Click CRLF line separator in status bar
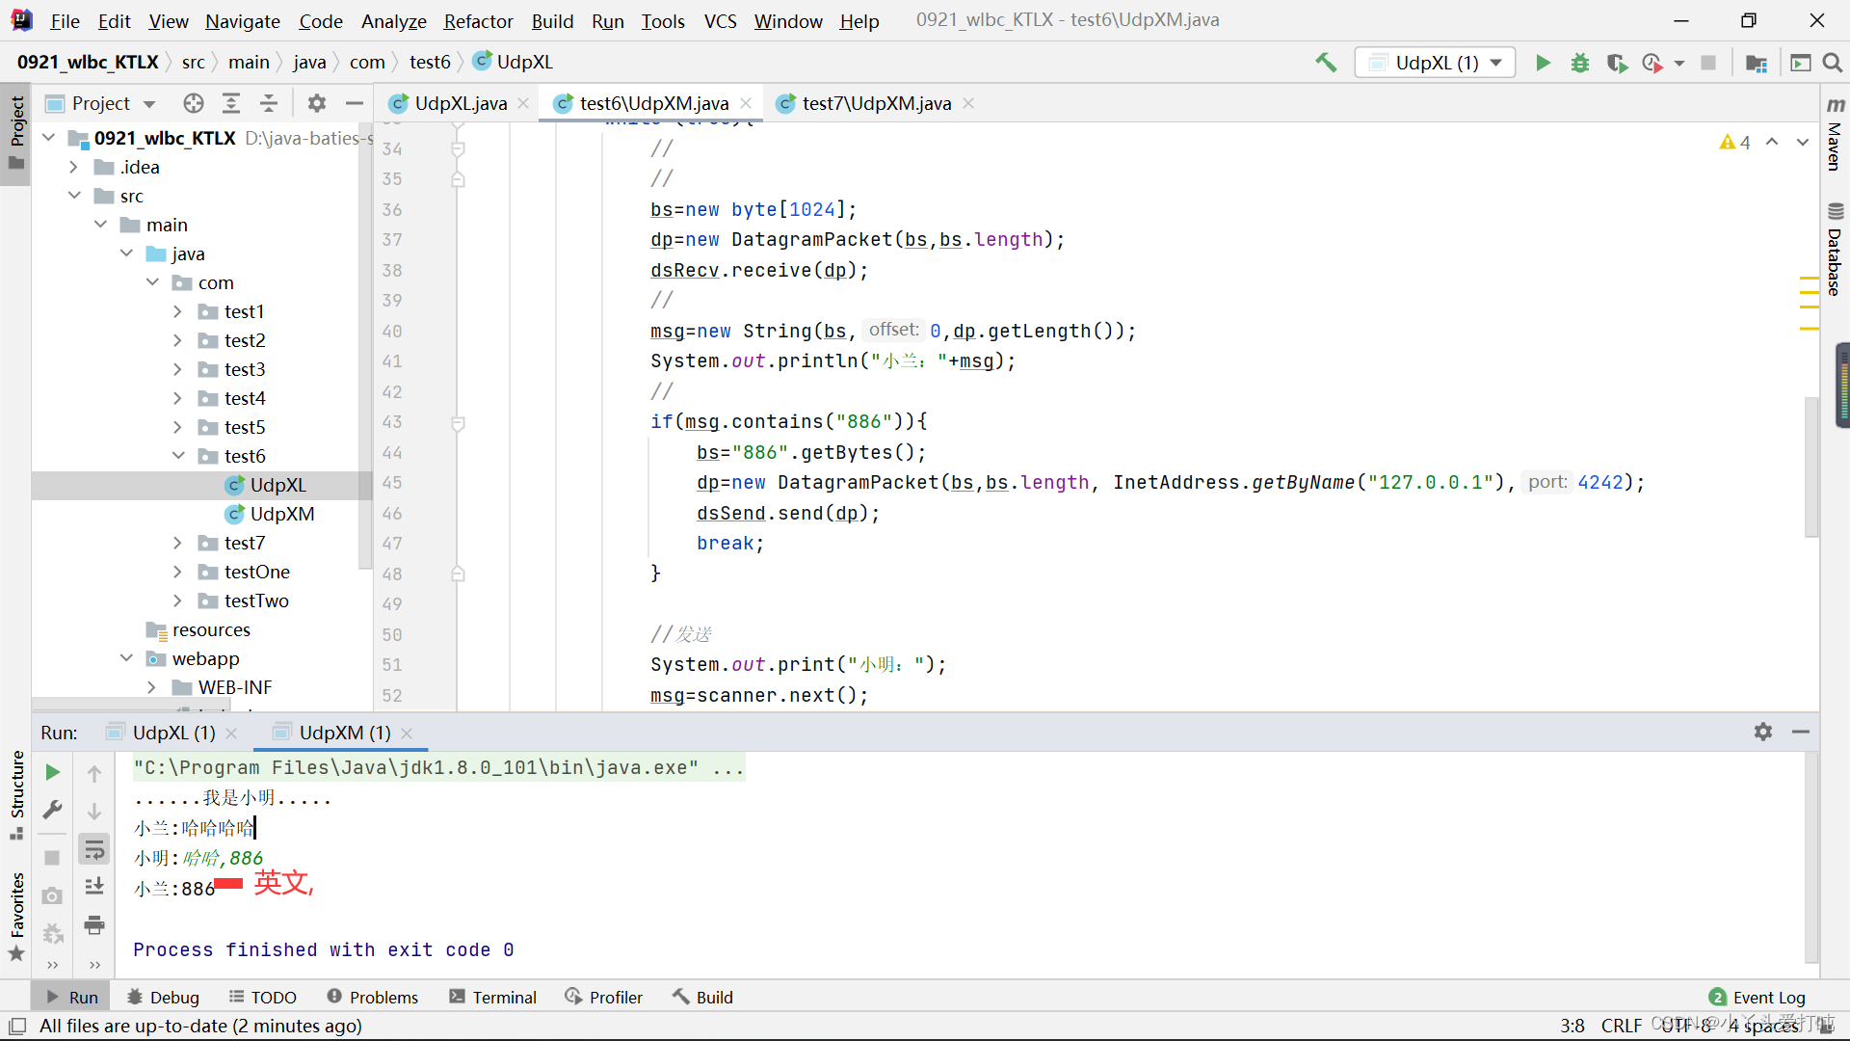The image size is (1850, 1041). (x=1621, y=1026)
